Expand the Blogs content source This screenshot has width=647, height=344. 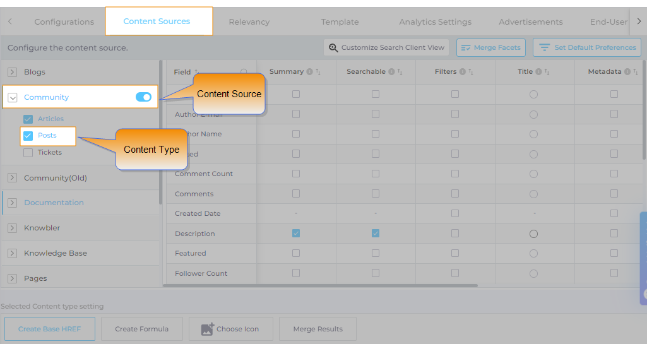point(12,73)
